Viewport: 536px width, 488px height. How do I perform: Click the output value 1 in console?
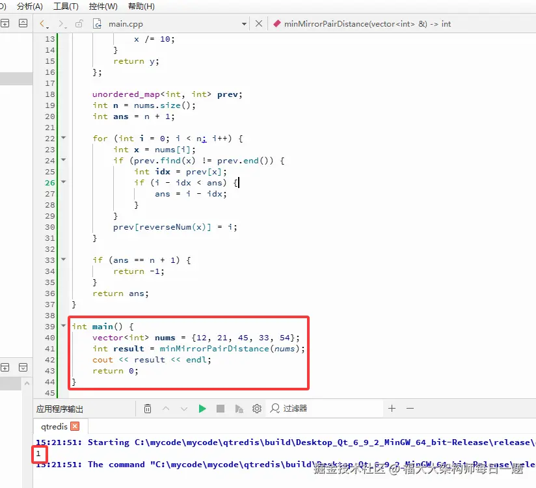pos(38,454)
